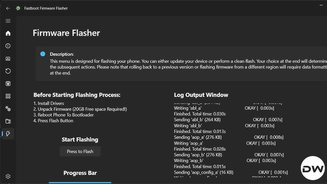
Task: Click the Fastboot Firmware Flasher app logo
Action: coord(18,9)
